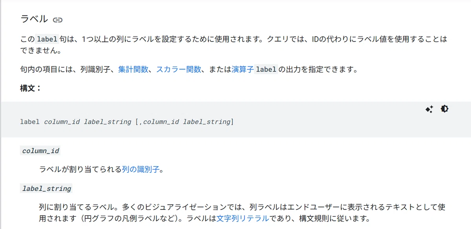This screenshot has height=229, width=471.
Task: Click the column_id definition term
Action: (40, 151)
